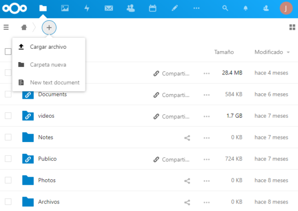The image size is (298, 211).
Task: Open the Contacts app icon
Action: click(131, 8)
